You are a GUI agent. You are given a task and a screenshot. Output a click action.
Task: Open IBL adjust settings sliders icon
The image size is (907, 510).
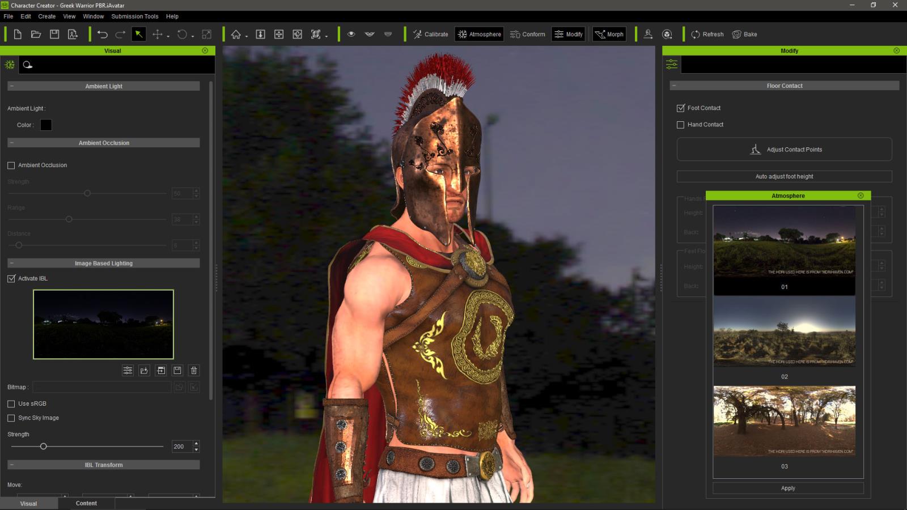[x=128, y=370]
